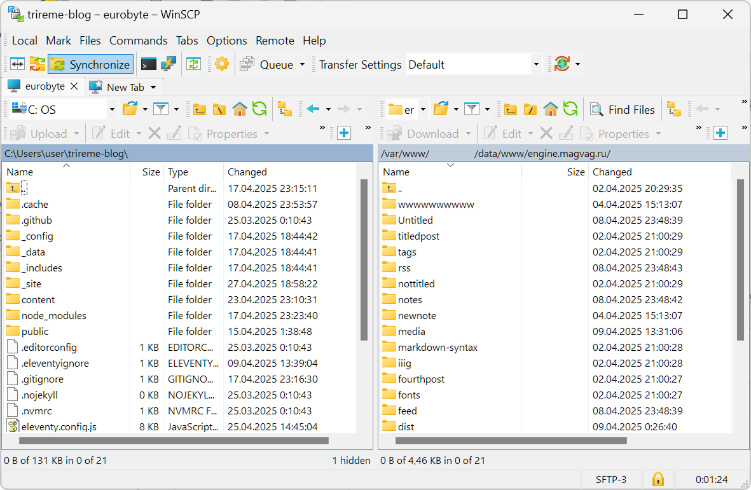Go back in the local panel history

click(313, 109)
